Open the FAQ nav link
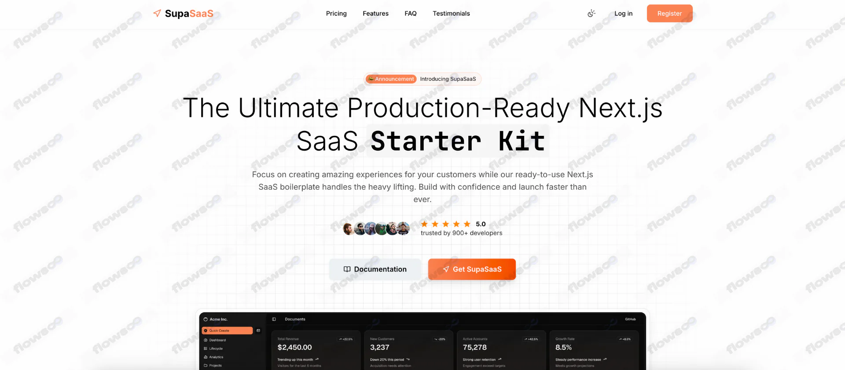This screenshot has height=370, width=845. tap(411, 14)
